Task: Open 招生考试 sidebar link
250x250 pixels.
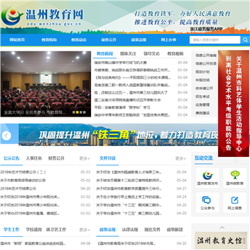Action: 203,97
